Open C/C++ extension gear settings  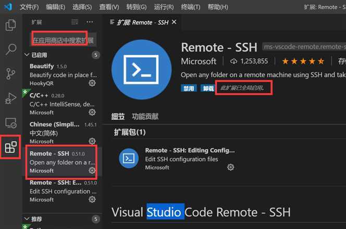pos(92,112)
